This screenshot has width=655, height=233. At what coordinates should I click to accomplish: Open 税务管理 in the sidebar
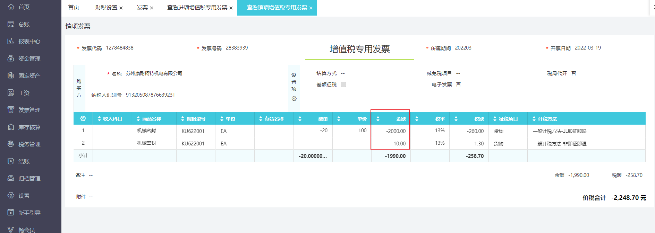(29, 144)
